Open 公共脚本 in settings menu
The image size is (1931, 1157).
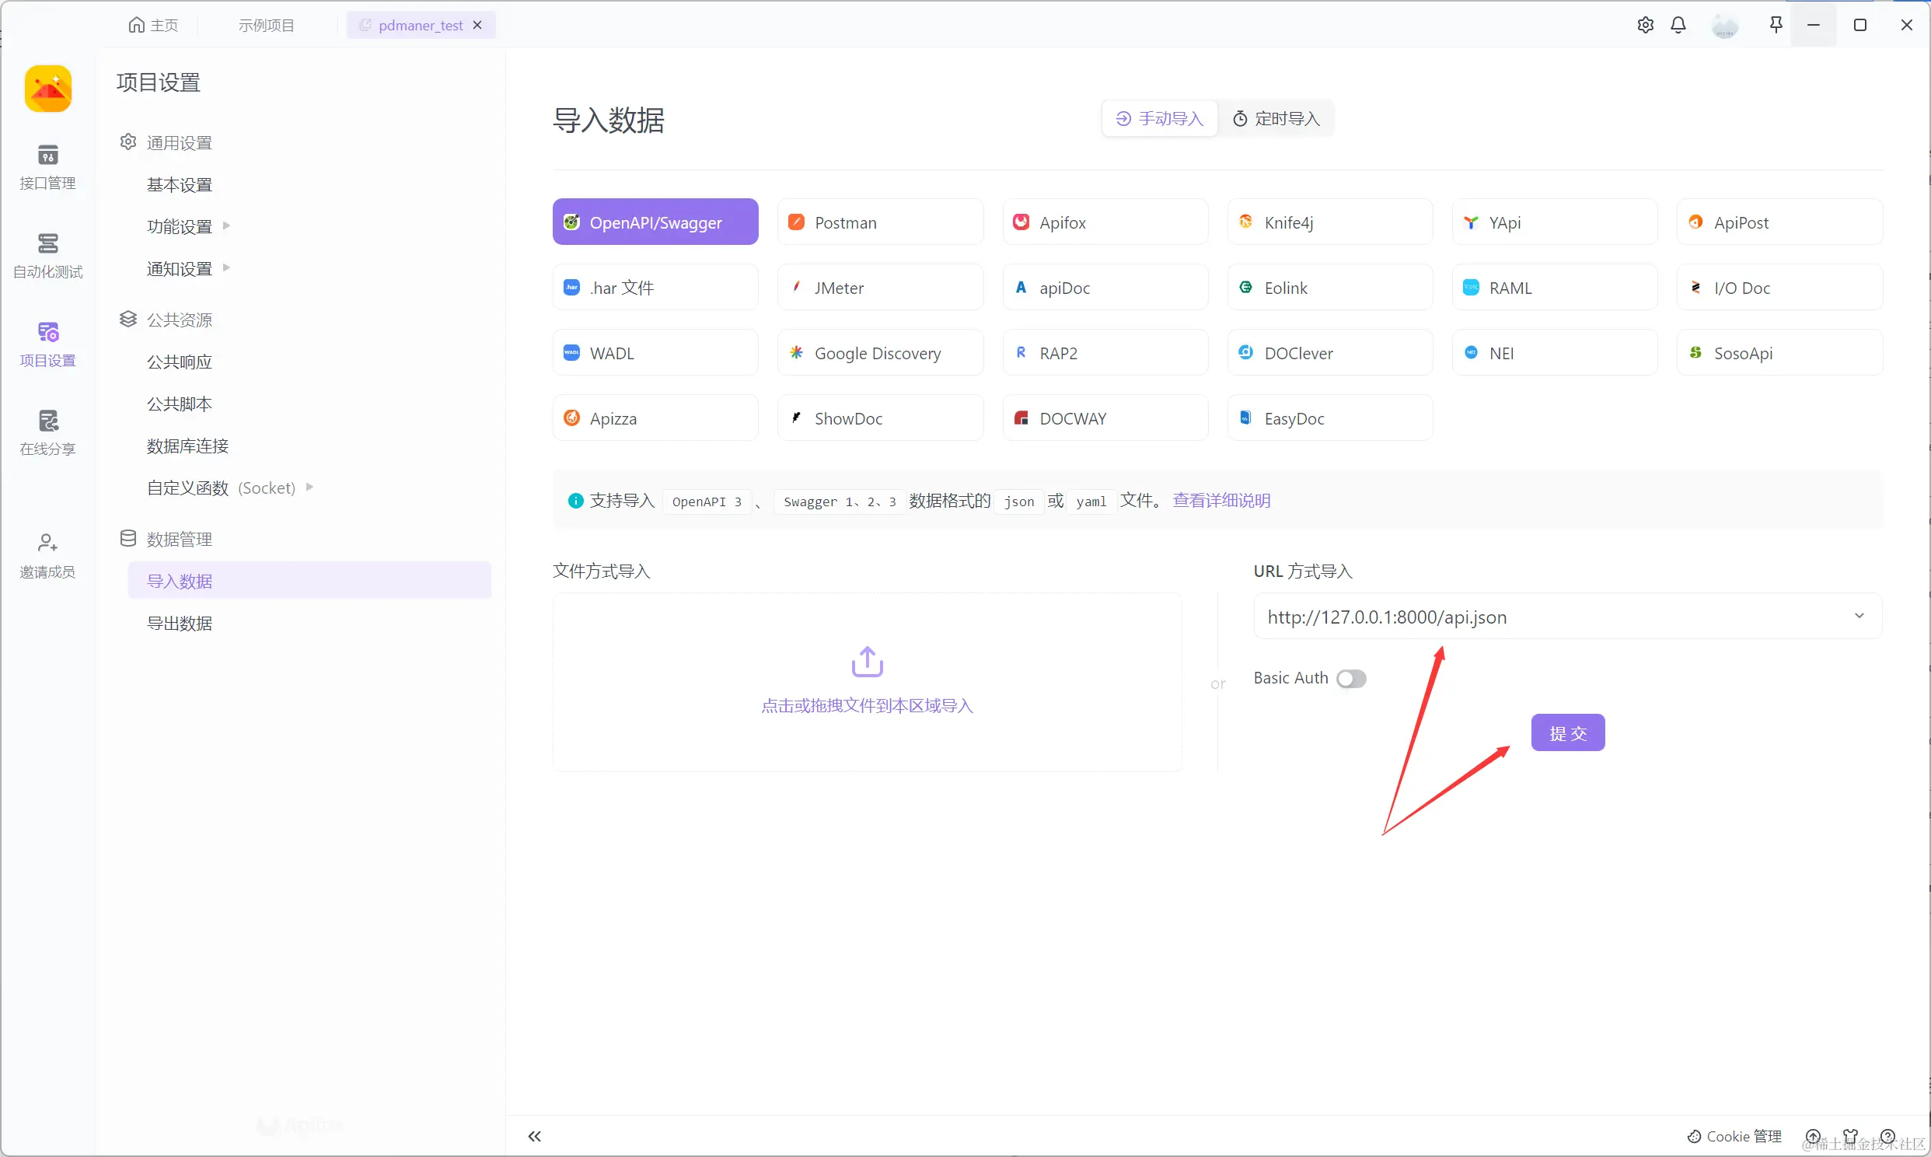pos(180,403)
